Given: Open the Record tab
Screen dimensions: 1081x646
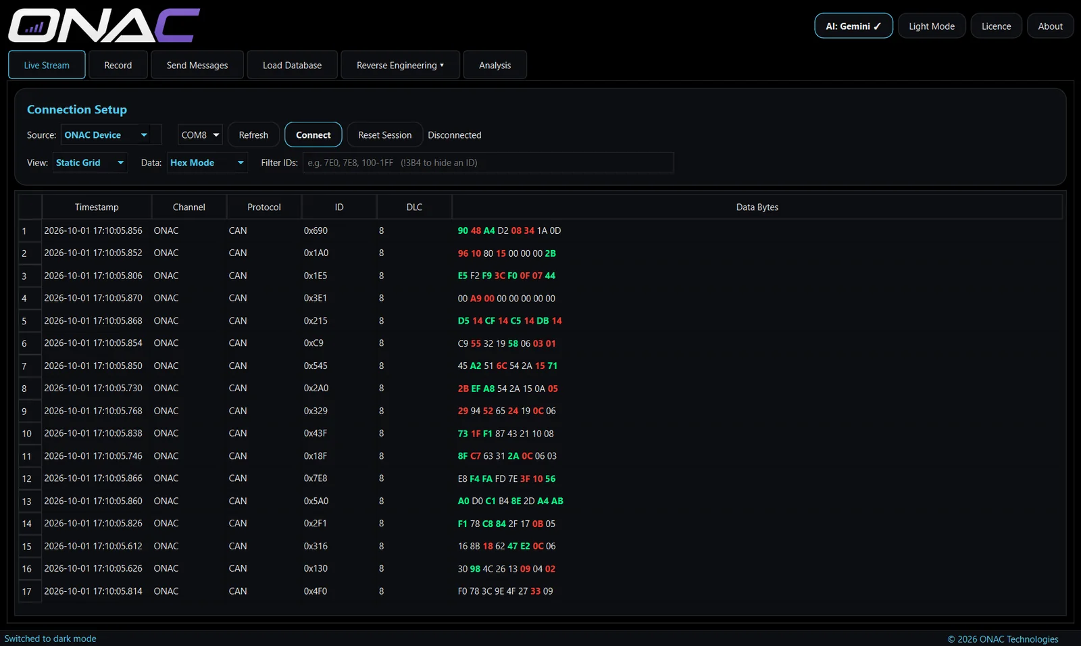Looking at the screenshot, I should [x=118, y=66].
